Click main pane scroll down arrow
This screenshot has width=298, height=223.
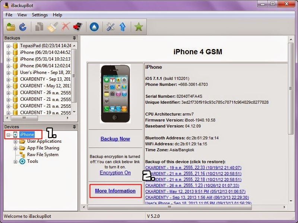point(291,201)
